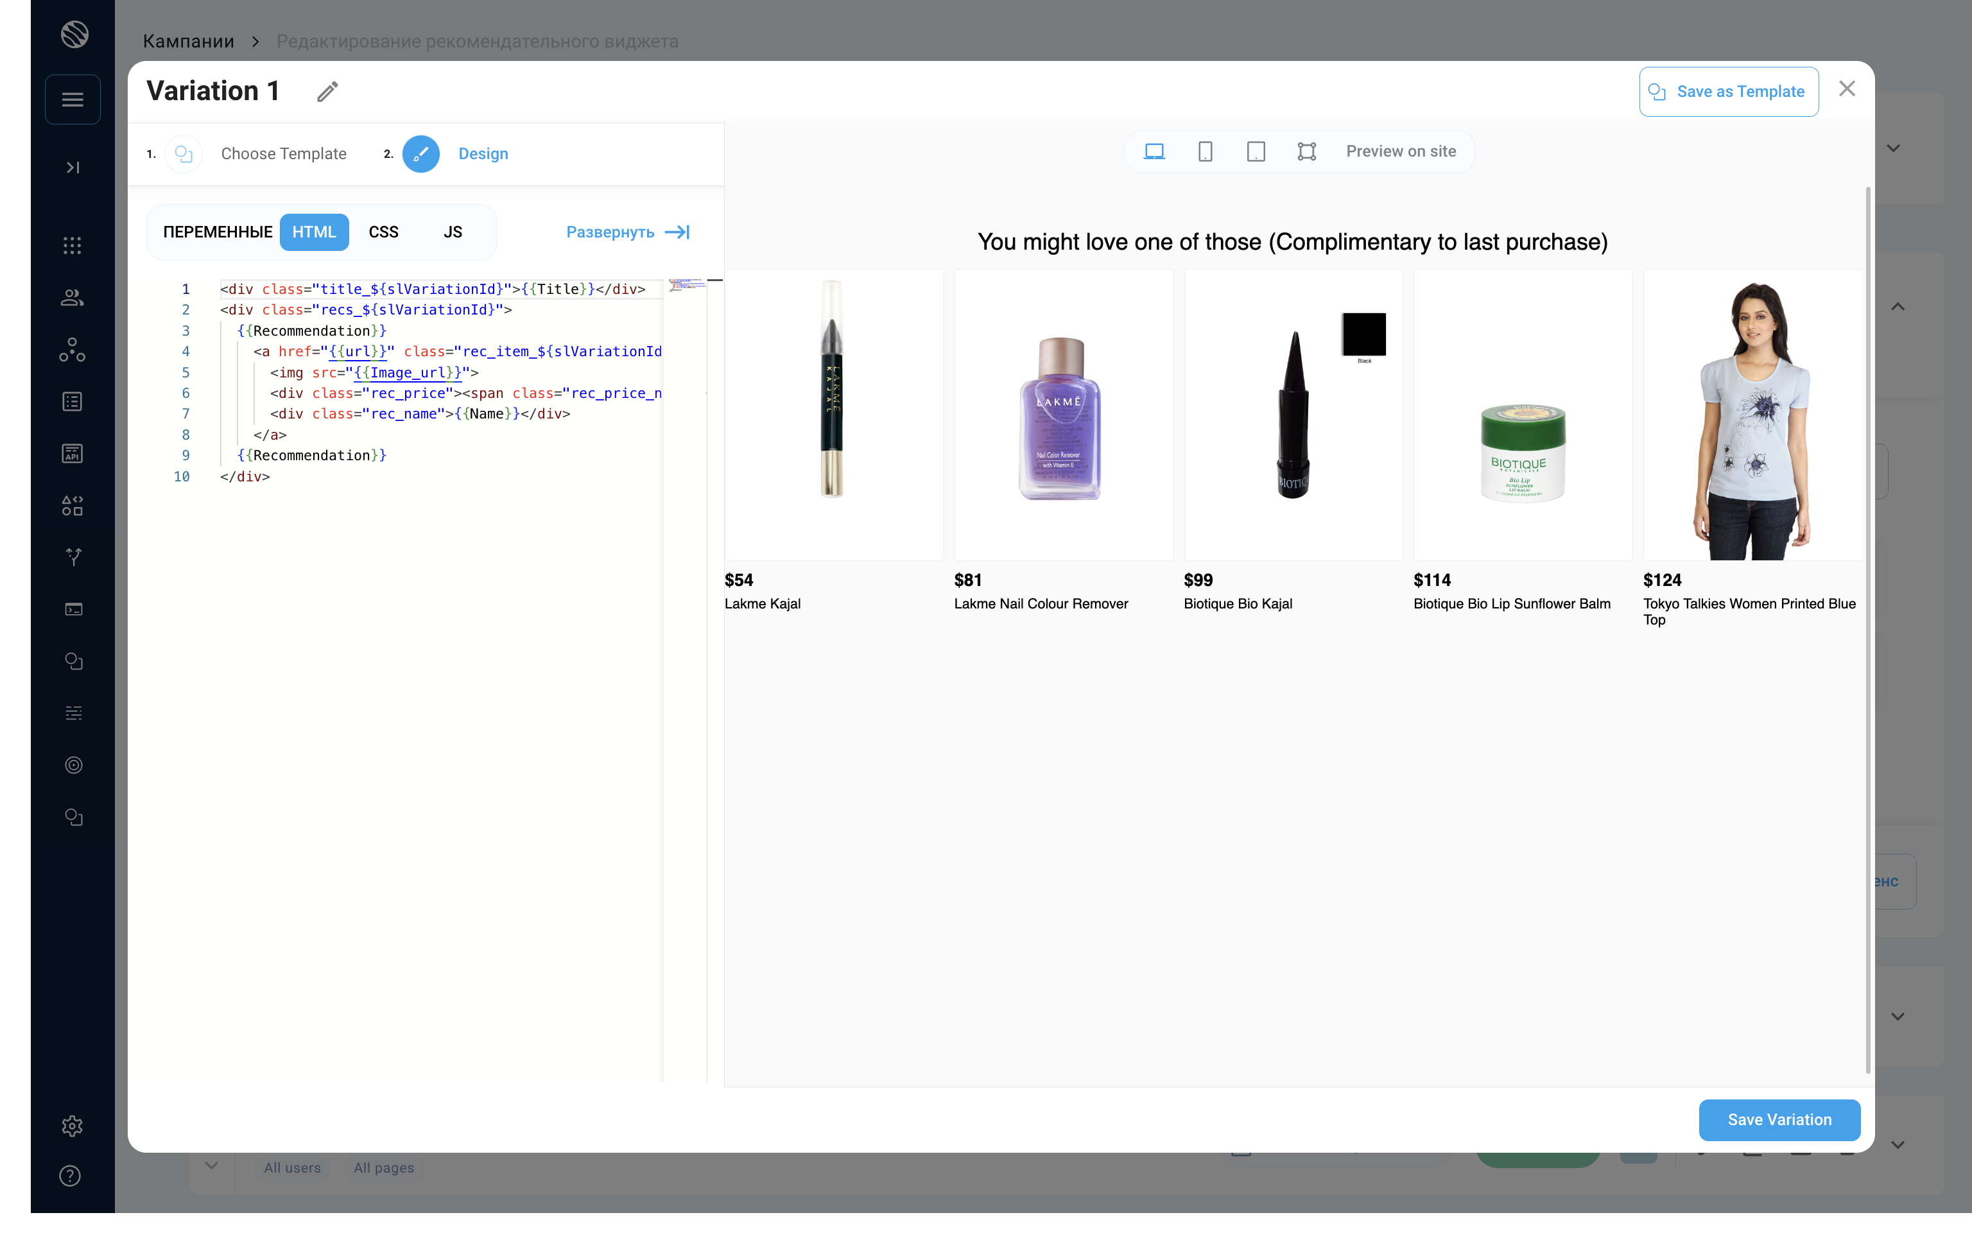Image resolution: width=1972 pixels, height=1249 pixels.
Task: Switch to the CSS tab
Action: pos(383,232)
